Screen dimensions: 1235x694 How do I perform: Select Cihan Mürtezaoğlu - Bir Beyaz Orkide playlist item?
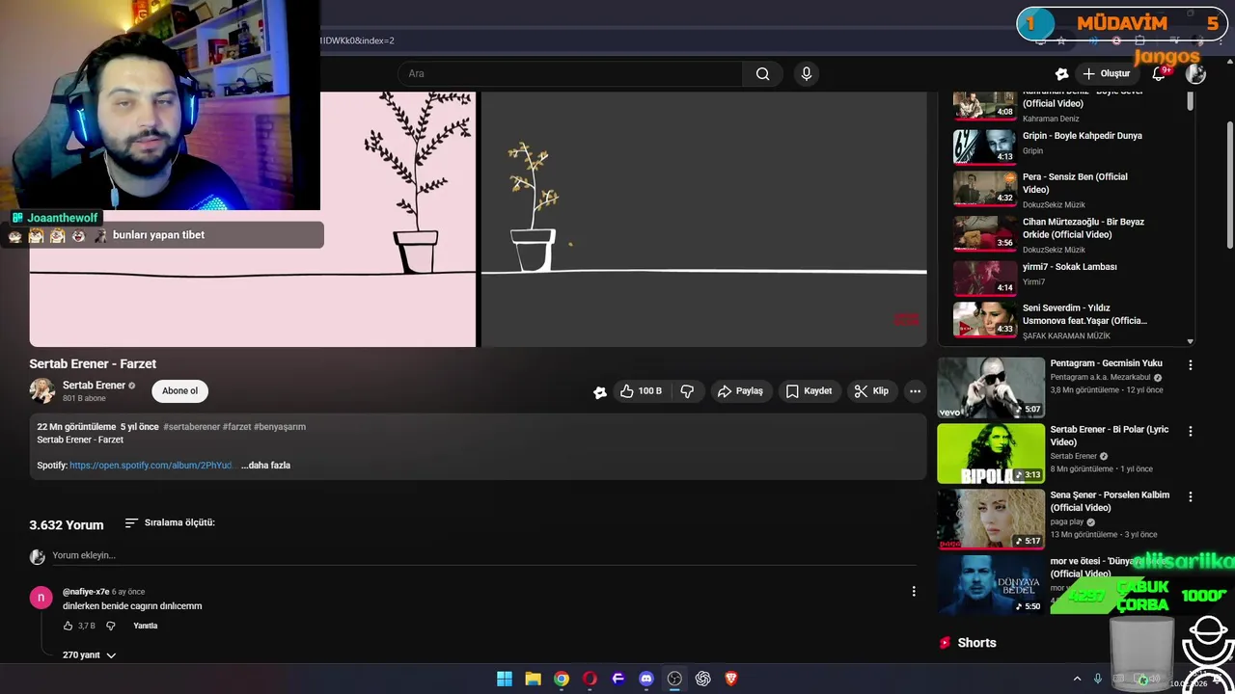click(1069, 234)
